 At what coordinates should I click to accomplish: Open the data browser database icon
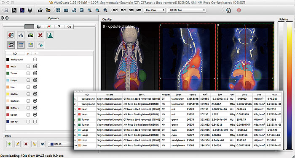tap(6, 10)
